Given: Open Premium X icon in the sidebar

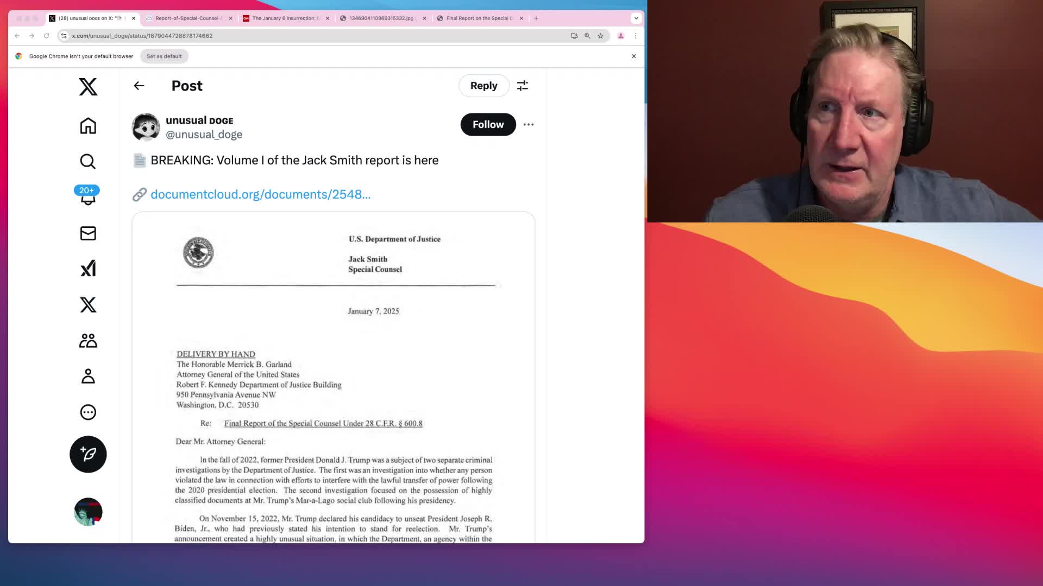Looking at the screenshot, I should 88,304.
